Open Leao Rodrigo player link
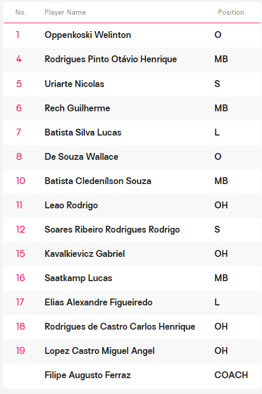The height and width of the screenshot is (394, 262). (71, 205)
